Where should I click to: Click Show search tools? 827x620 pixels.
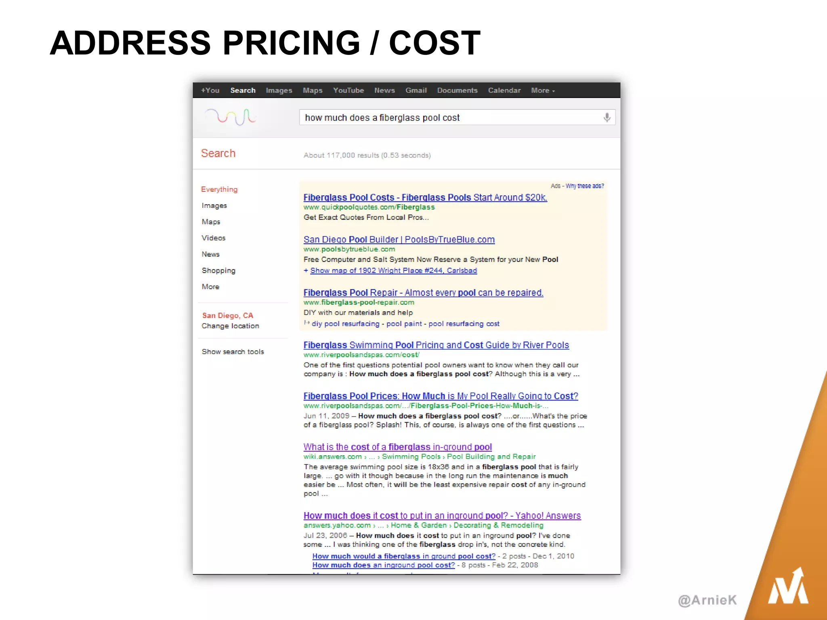[x=233, y=352]
